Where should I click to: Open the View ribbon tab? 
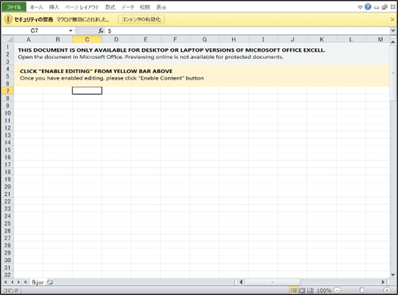pyautogui.click(x=161, y=7)
